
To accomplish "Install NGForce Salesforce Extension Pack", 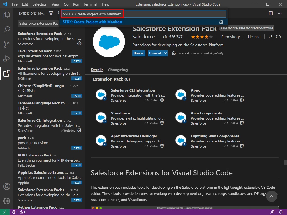I will click(77, 78).
